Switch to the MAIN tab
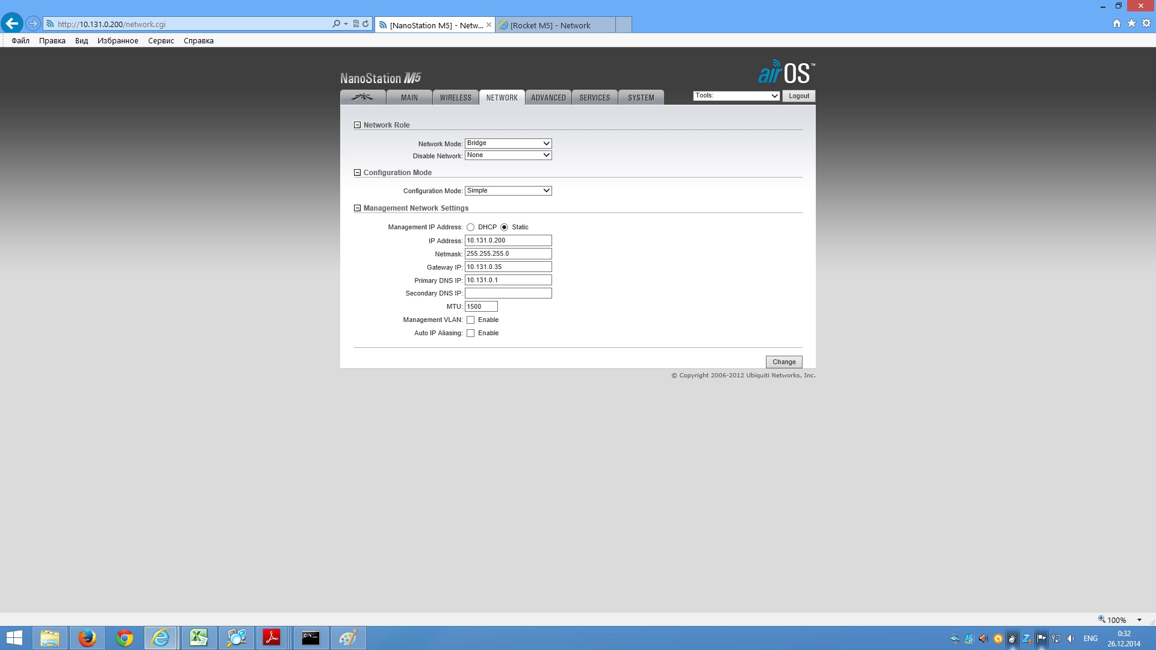The width and height of the screenshot is (1156, 650). pos(409,97)
